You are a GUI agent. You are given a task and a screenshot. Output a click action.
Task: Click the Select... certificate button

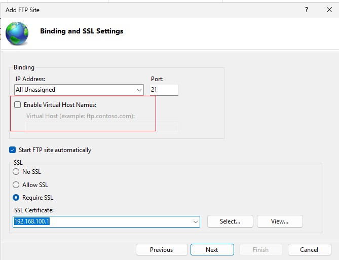(230, 221)
